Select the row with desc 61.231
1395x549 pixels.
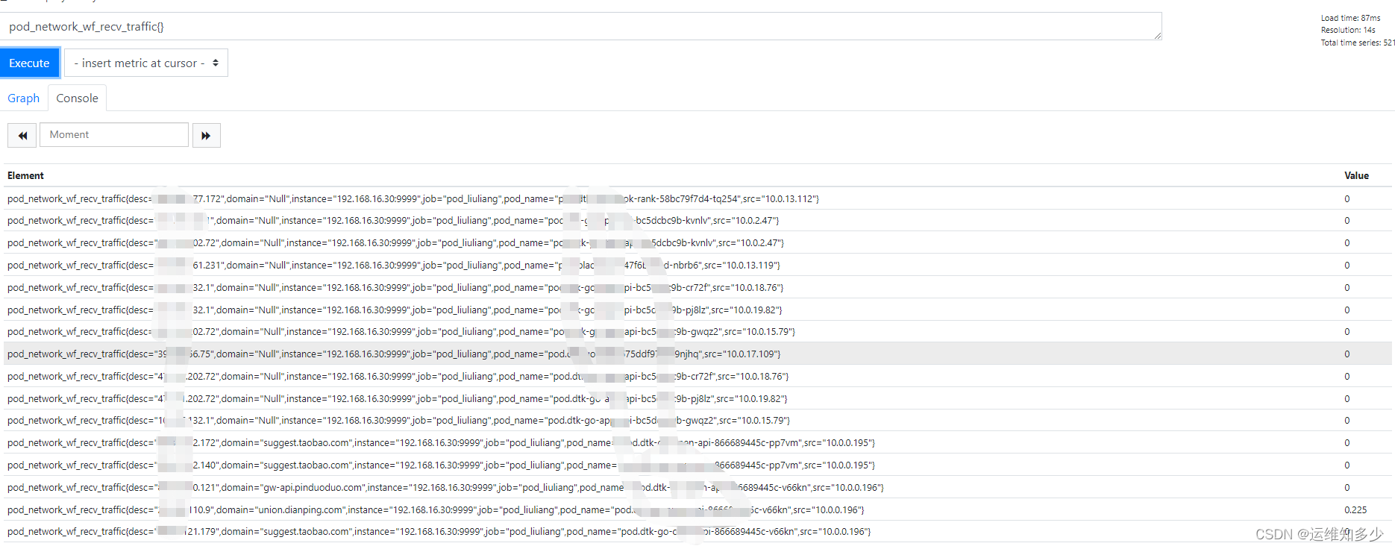(697, 265)
